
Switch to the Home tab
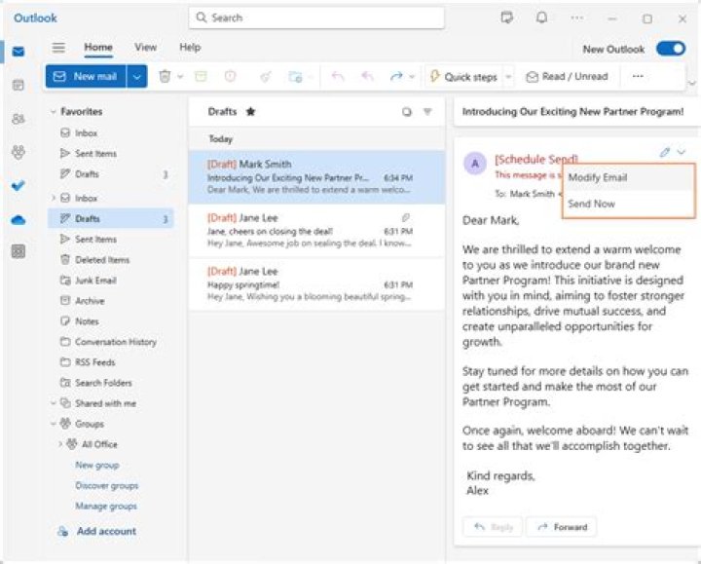[x=98, y=48]
